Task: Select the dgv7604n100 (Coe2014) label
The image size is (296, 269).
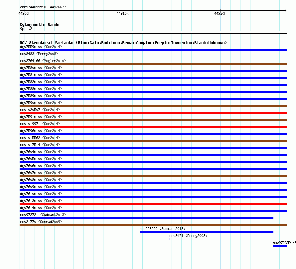Action: click(x=41, y=152)
